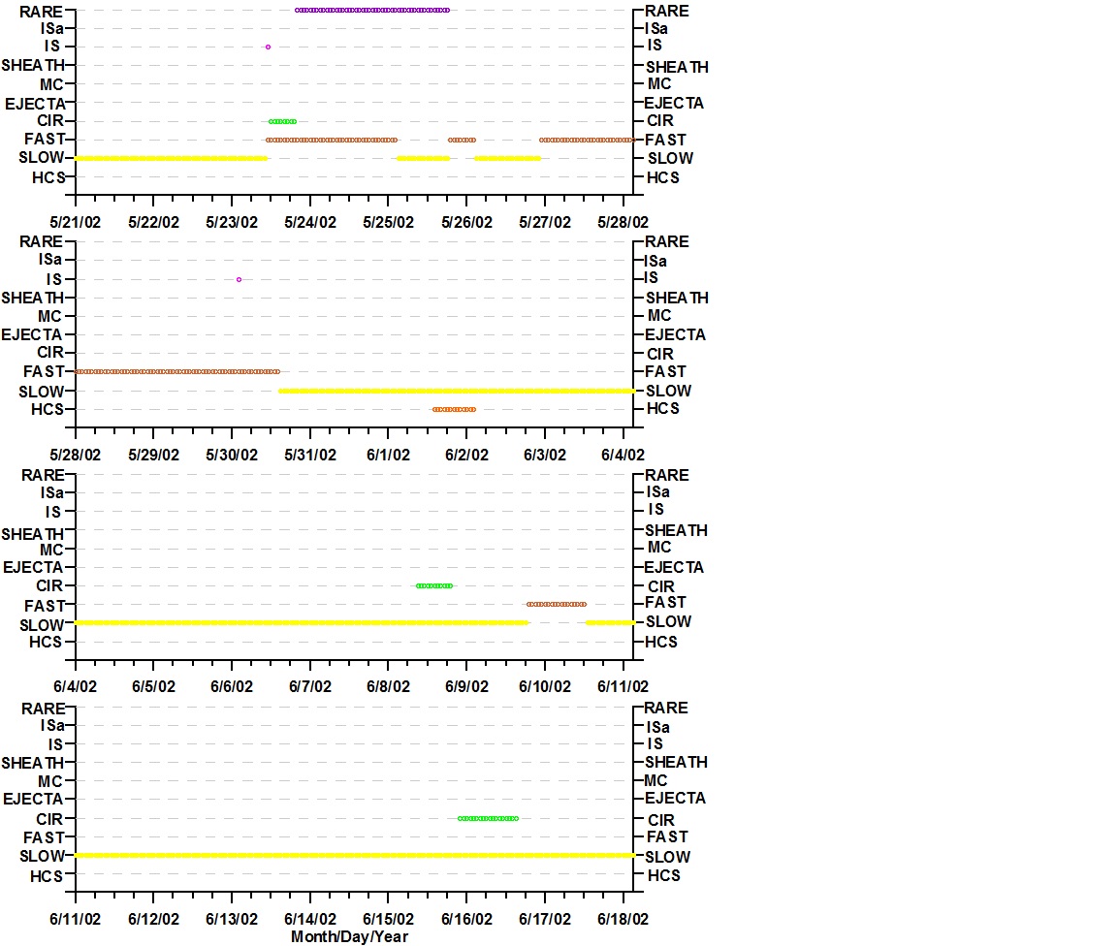Select the 6/7/02 date label
1119x946 pixels.
point(309,686)
